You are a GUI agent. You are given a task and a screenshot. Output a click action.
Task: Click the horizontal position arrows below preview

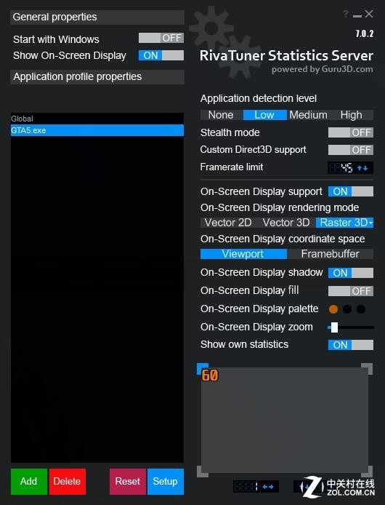coord(267,487)
